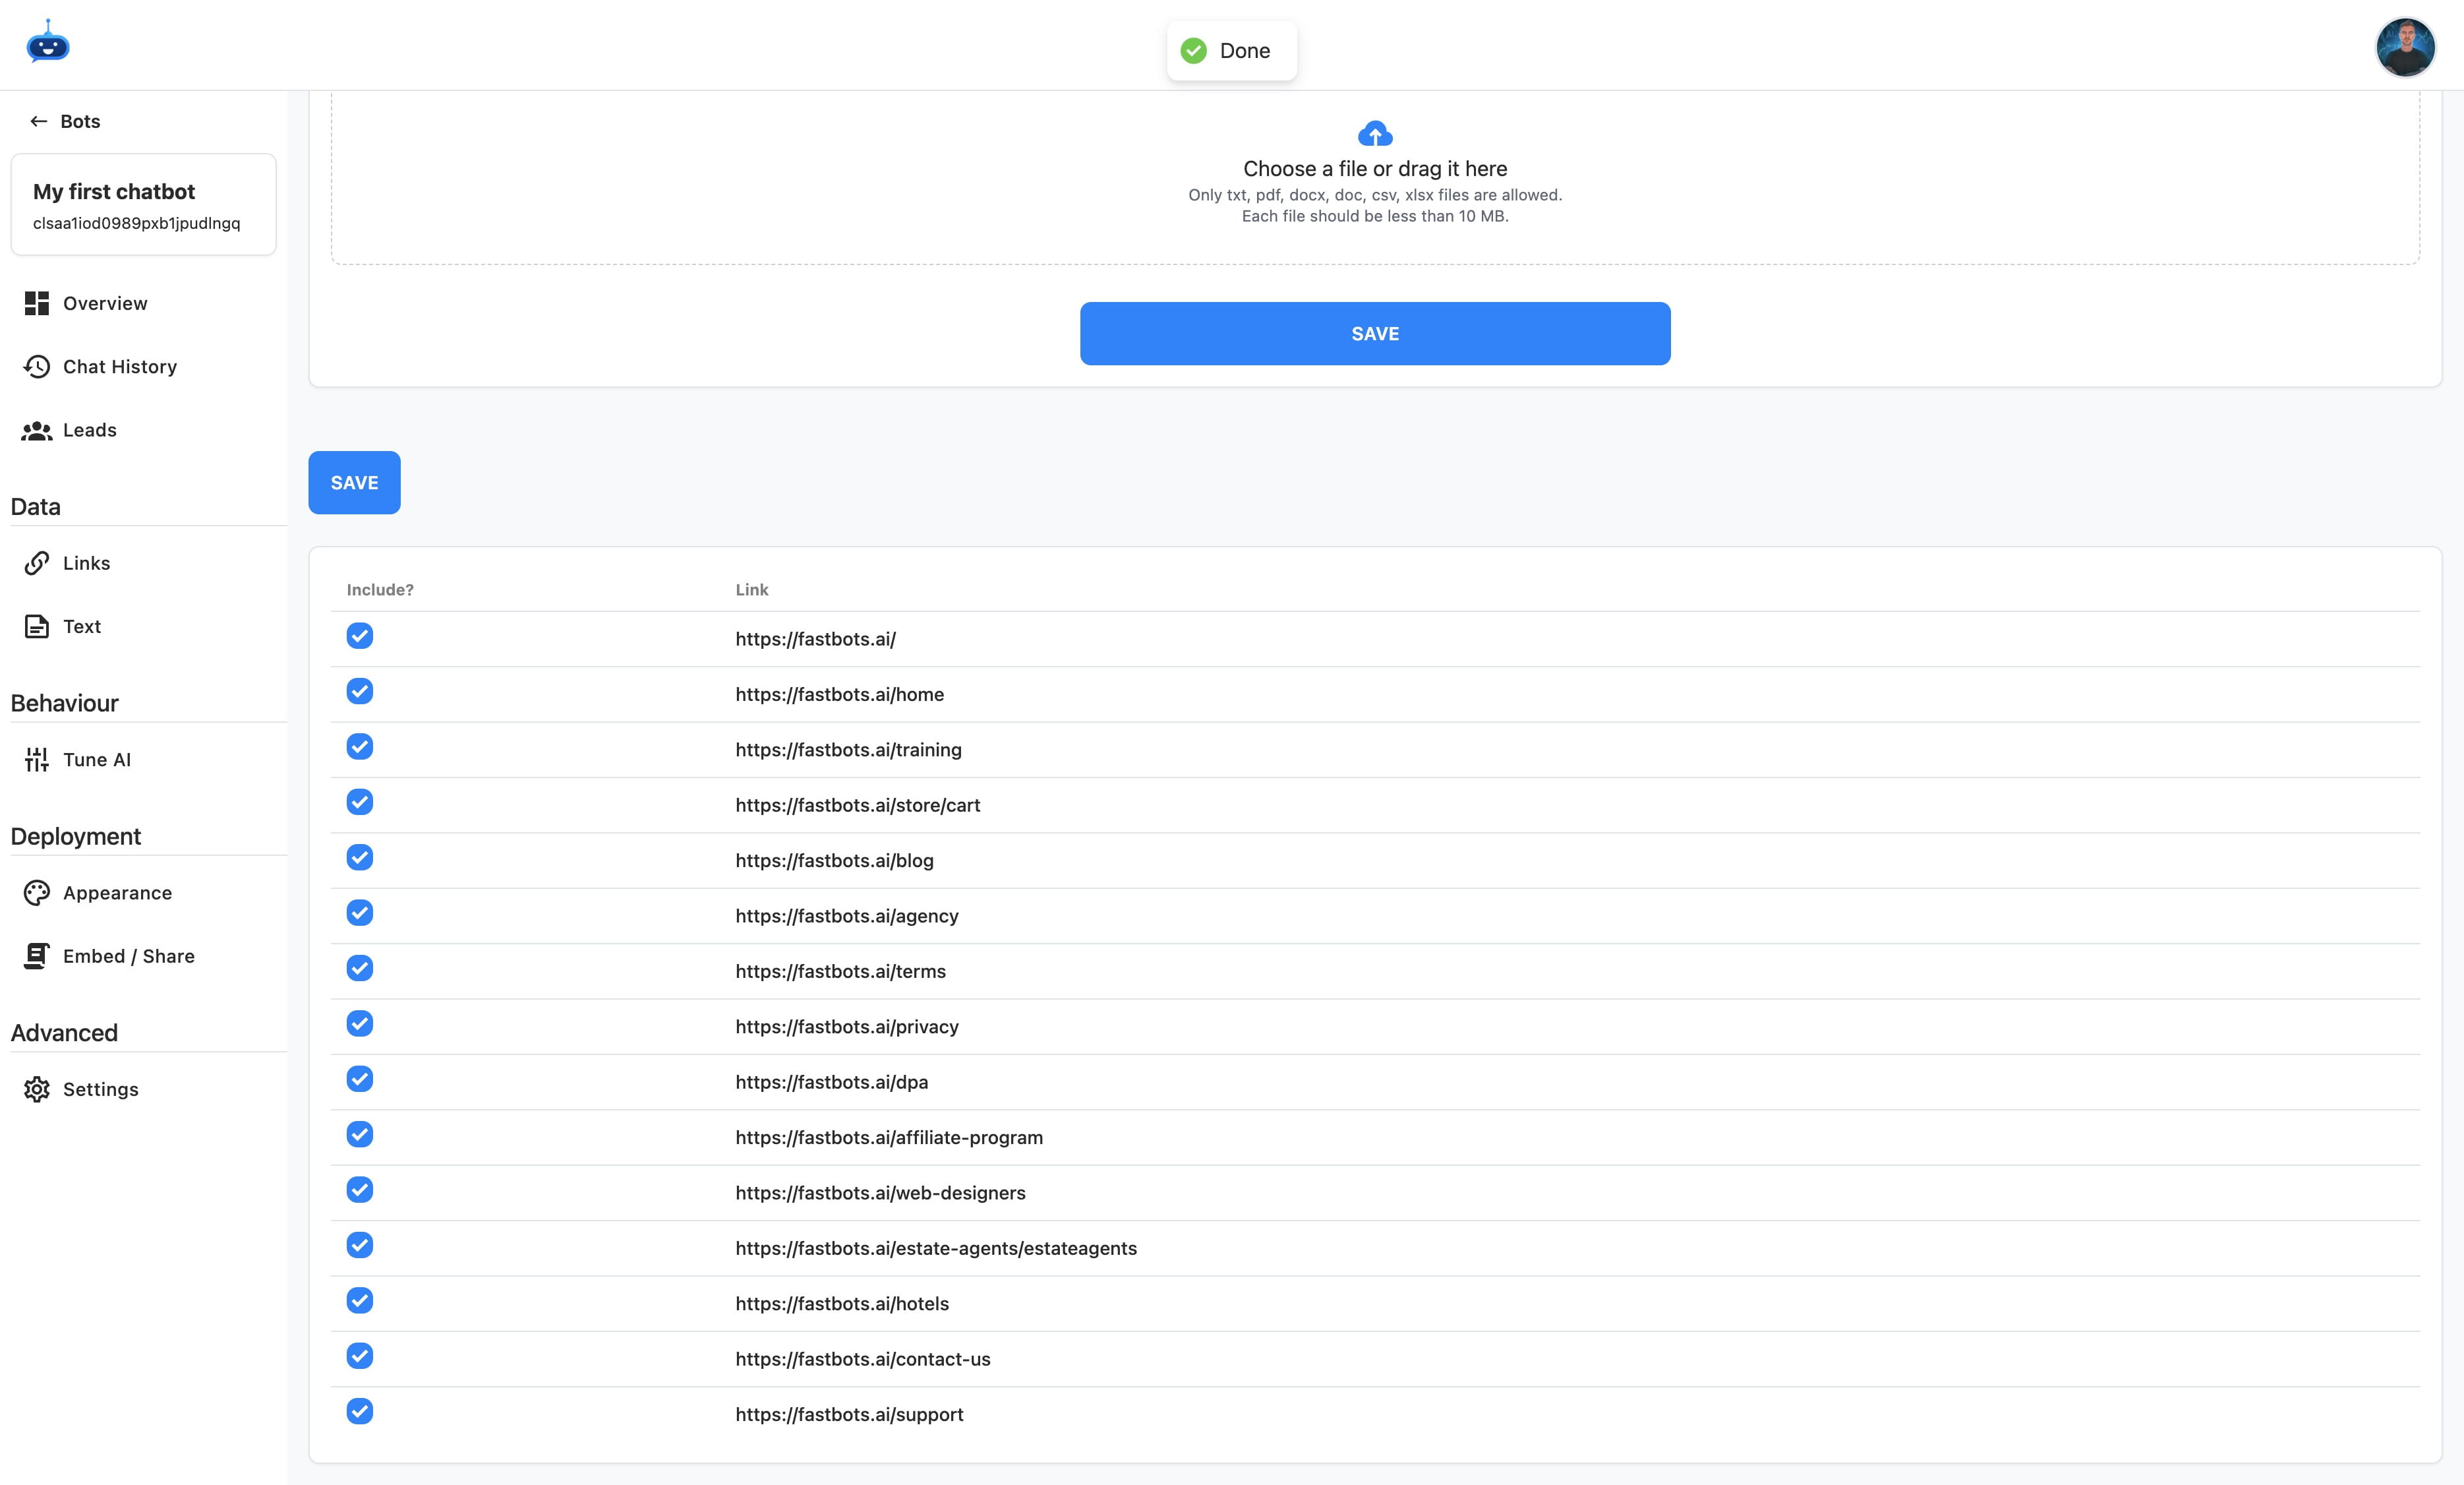This screenshot has height=1485, width=2464.
Task: Disable the fastbots.ai/support link
Action: (x=360, y=1412)
